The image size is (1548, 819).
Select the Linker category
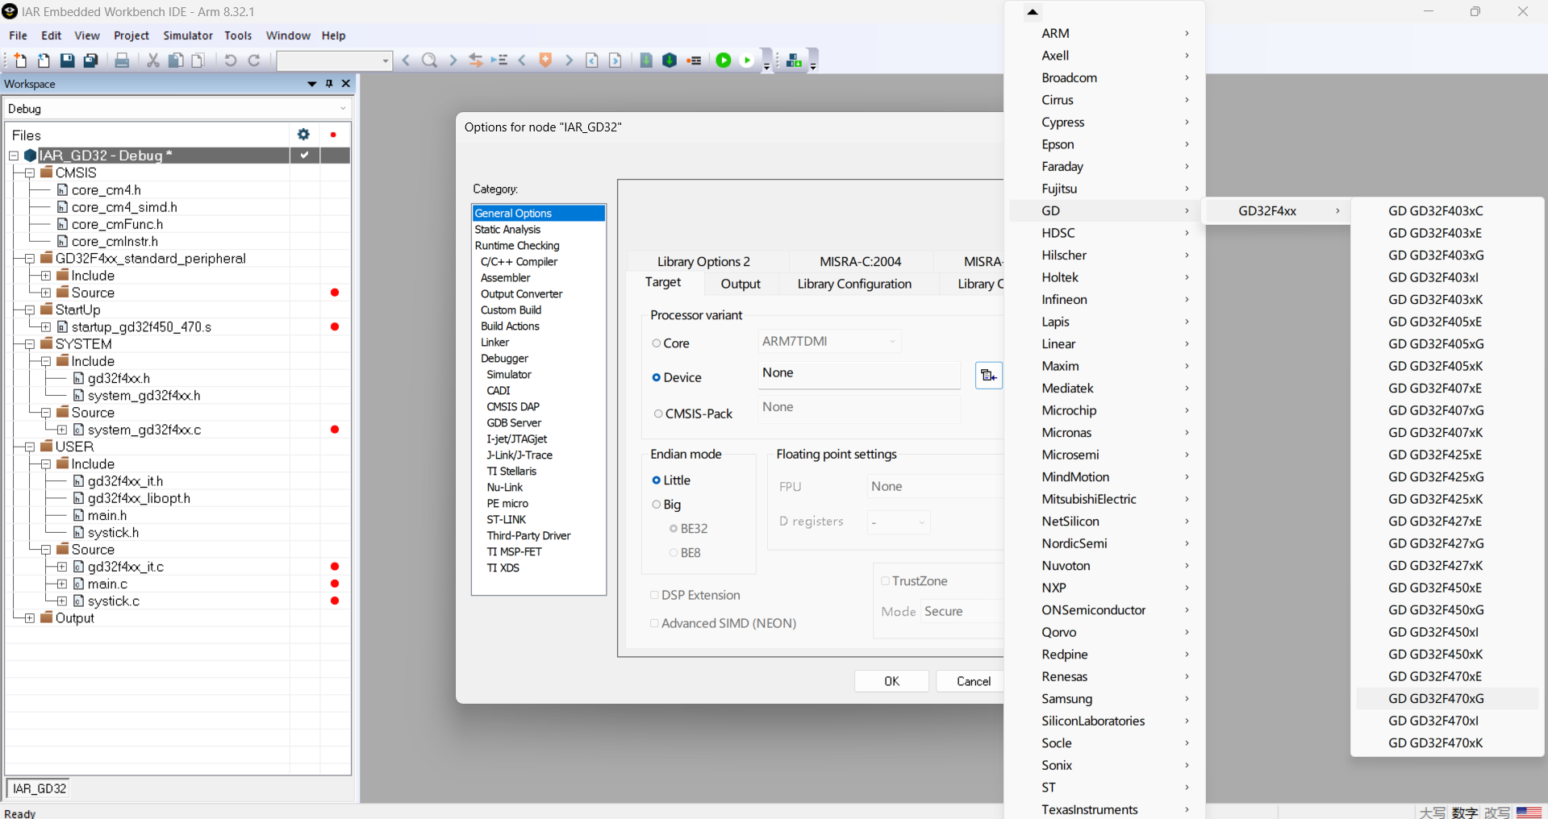tap(495, 343)
